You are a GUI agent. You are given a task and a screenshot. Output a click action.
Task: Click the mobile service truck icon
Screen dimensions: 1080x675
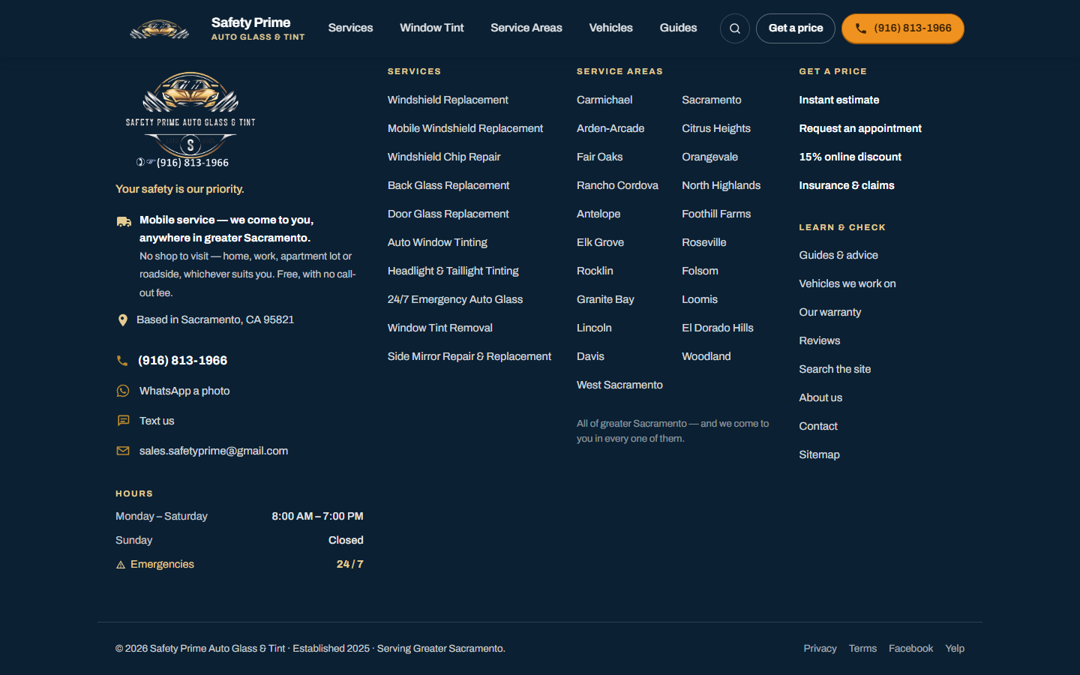pos(124,221)
